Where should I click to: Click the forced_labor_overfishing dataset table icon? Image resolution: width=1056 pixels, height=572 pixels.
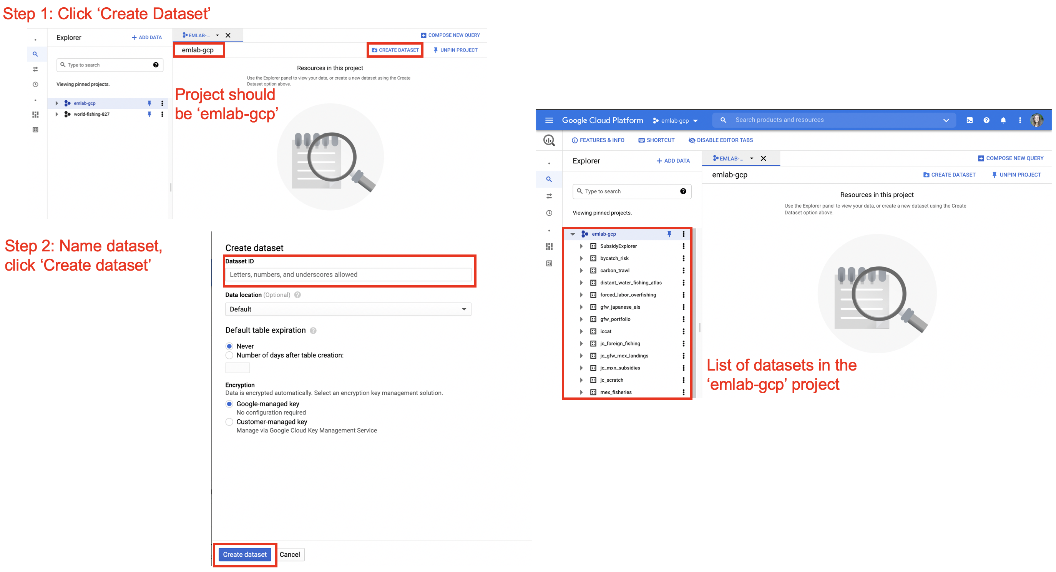click(593, 295)
